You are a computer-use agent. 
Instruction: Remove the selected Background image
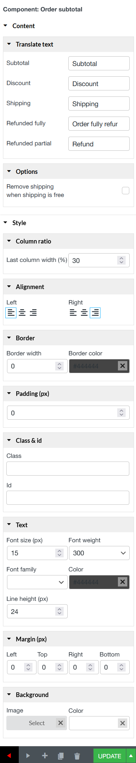60,723
